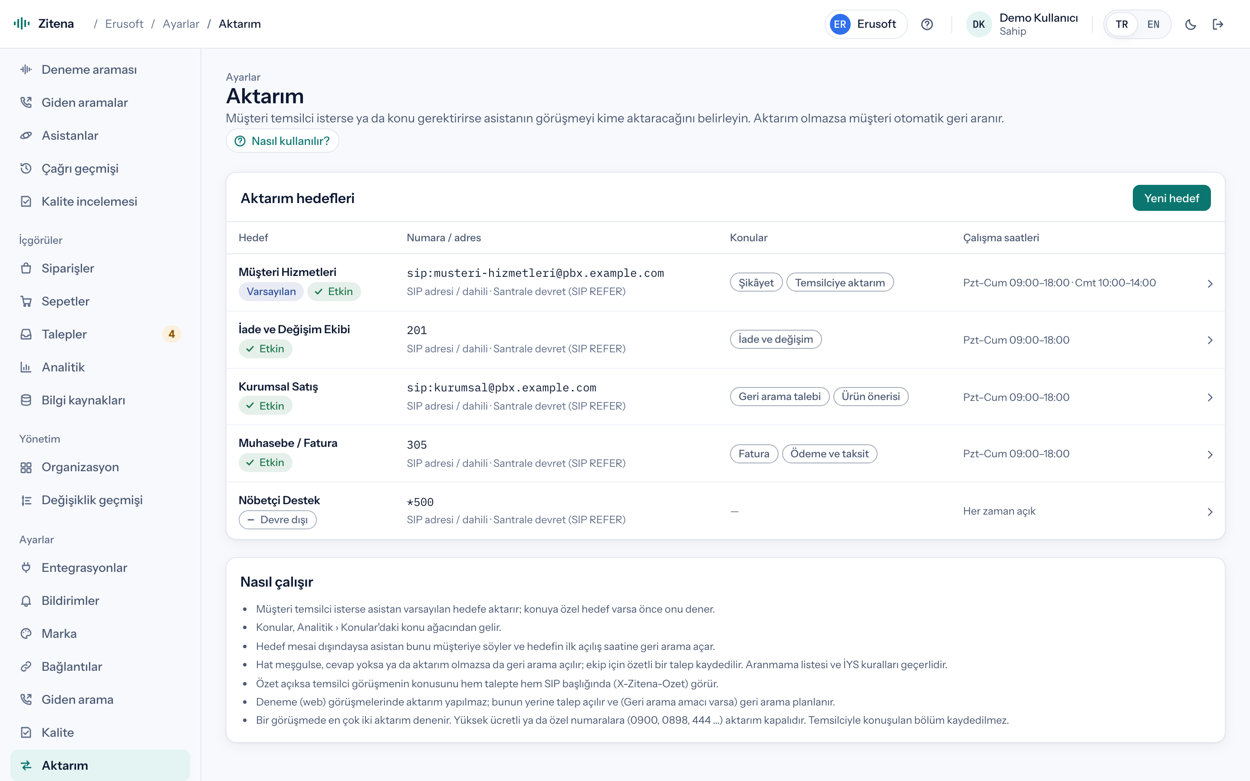Go to the Erusoft breadcrumb
The width and height of the screenshot is (1250, 781).
tap(124, 24)
